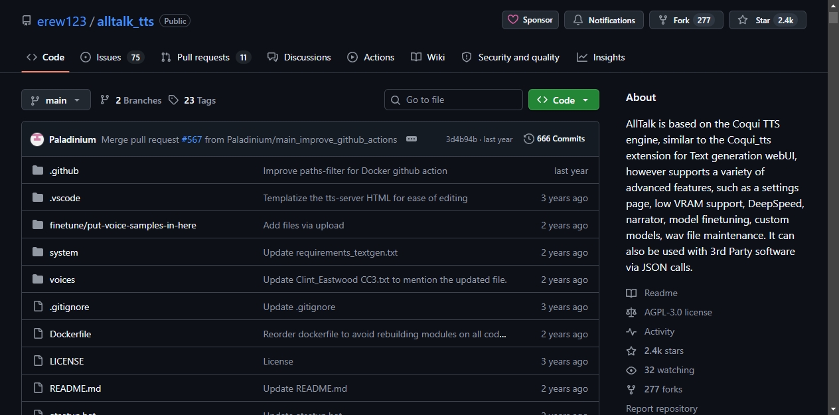View the Insights tab
839x415 pixels.
601,57
